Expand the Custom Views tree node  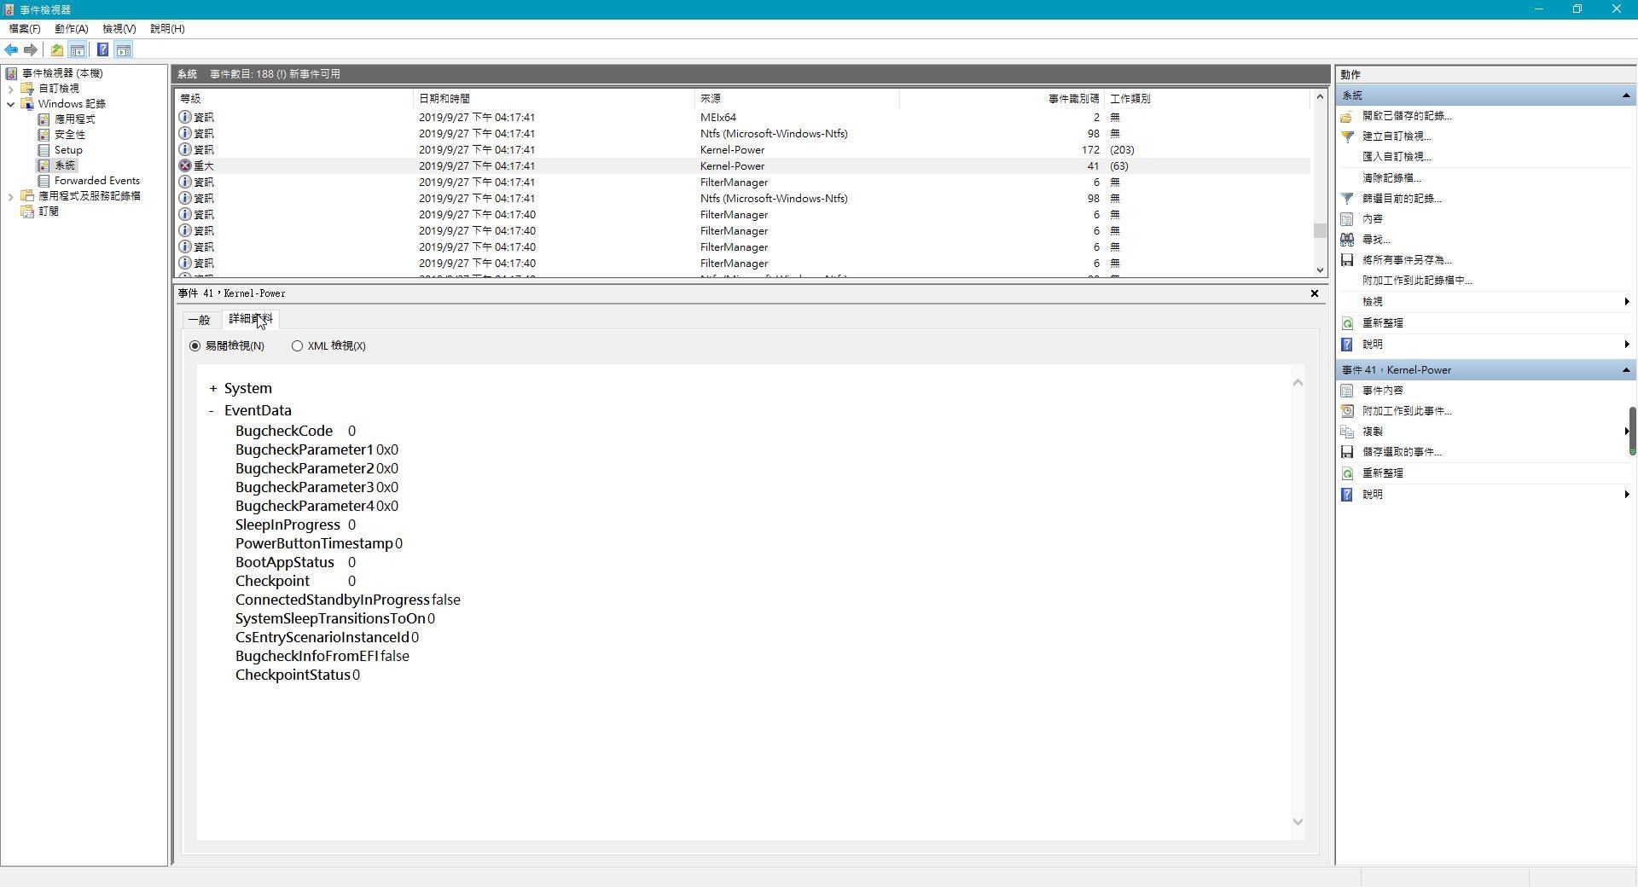(x=10, y=89)
